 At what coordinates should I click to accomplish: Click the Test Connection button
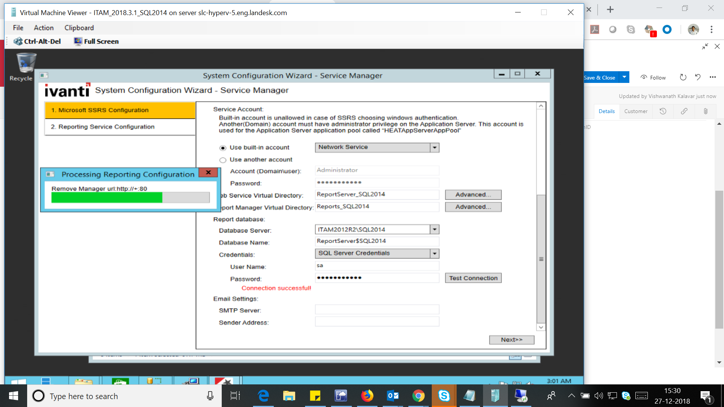pos(473,278)
